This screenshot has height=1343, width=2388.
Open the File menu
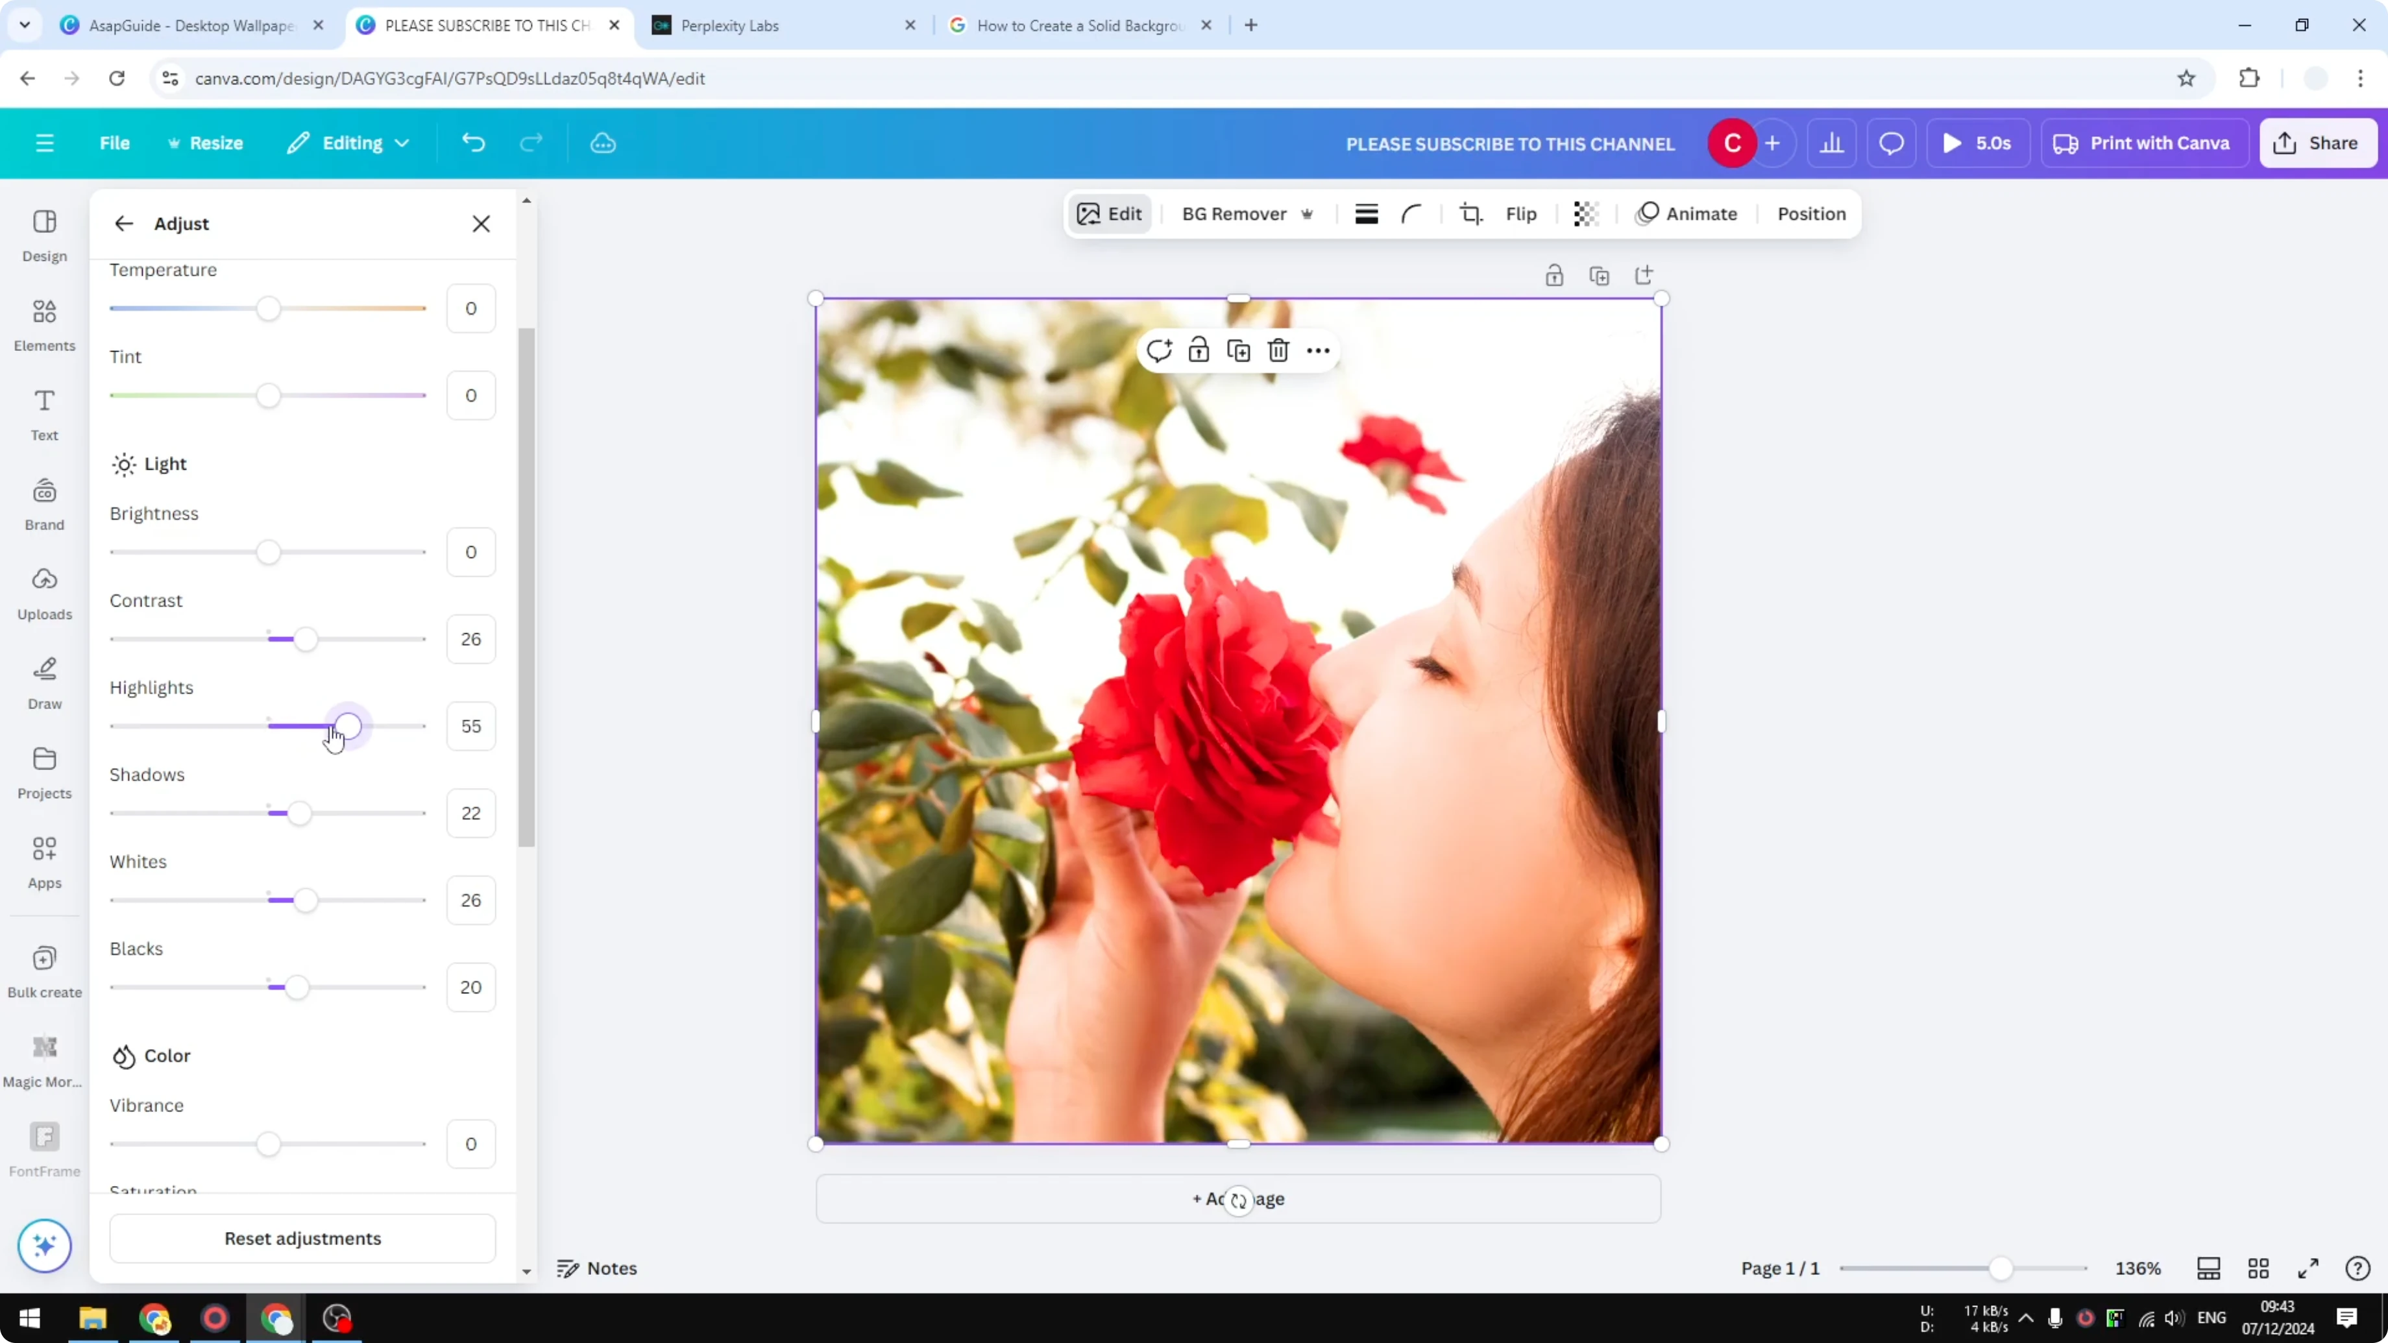(x=115, y=143)
